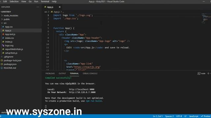211x118 pixels.
Task: Click inside the terminal prompt cursor
Action: click(46, 107)
